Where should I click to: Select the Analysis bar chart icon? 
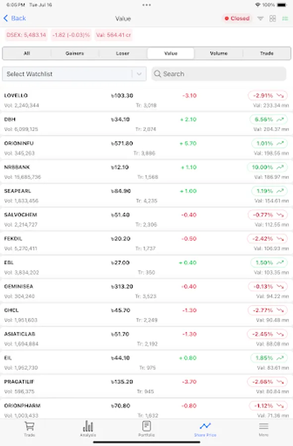[88, 426]
